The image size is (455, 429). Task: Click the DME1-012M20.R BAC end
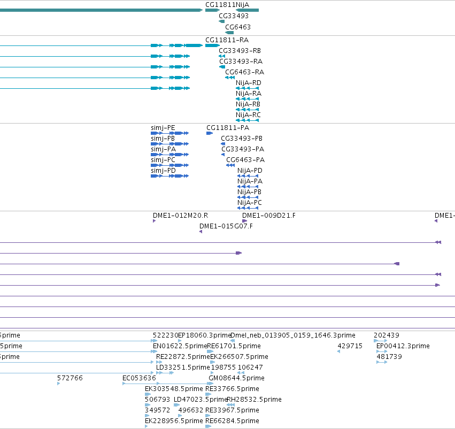click(x=155, y=221)
